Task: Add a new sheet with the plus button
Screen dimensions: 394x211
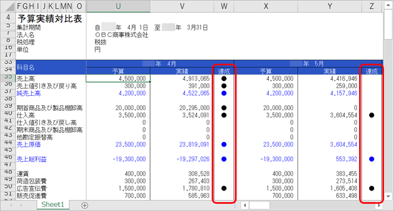Action: point(85,205)
